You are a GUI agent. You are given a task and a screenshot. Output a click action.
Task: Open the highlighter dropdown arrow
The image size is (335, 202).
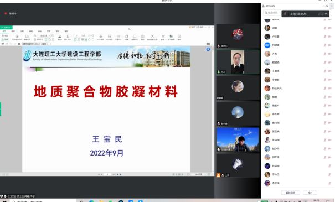click(x=62, y=39)
